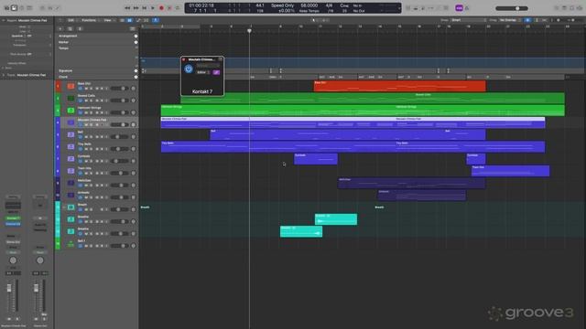The height and width of the screenshot is (329, 586).
Task: Open the Channel EQ slot on channel strip
Action: pos(13,224)
